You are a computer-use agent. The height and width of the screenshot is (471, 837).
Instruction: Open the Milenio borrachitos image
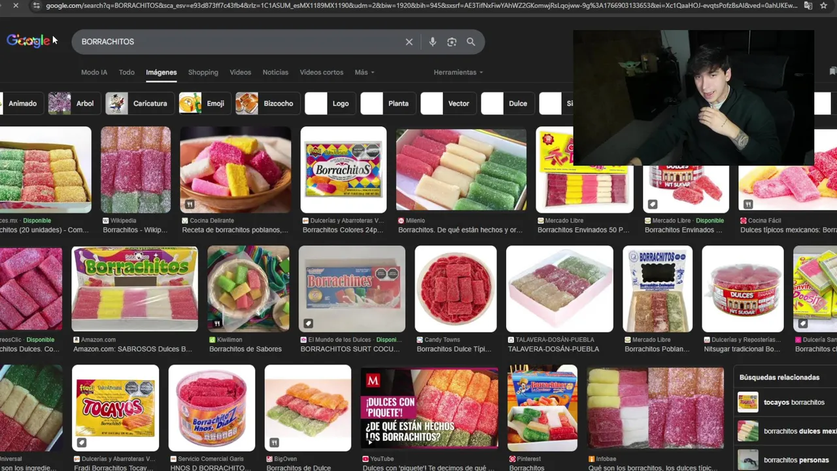461,169
